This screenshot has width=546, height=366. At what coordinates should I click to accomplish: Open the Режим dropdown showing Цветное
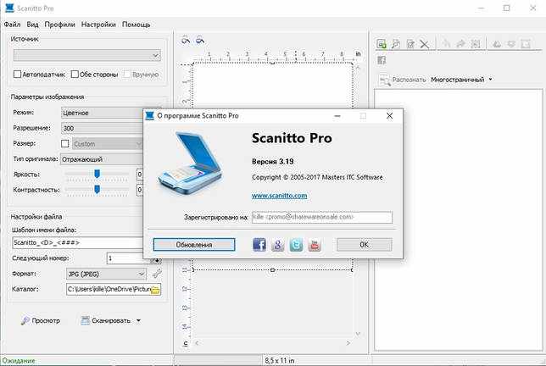pyautogui.click(x=103, y=113)
